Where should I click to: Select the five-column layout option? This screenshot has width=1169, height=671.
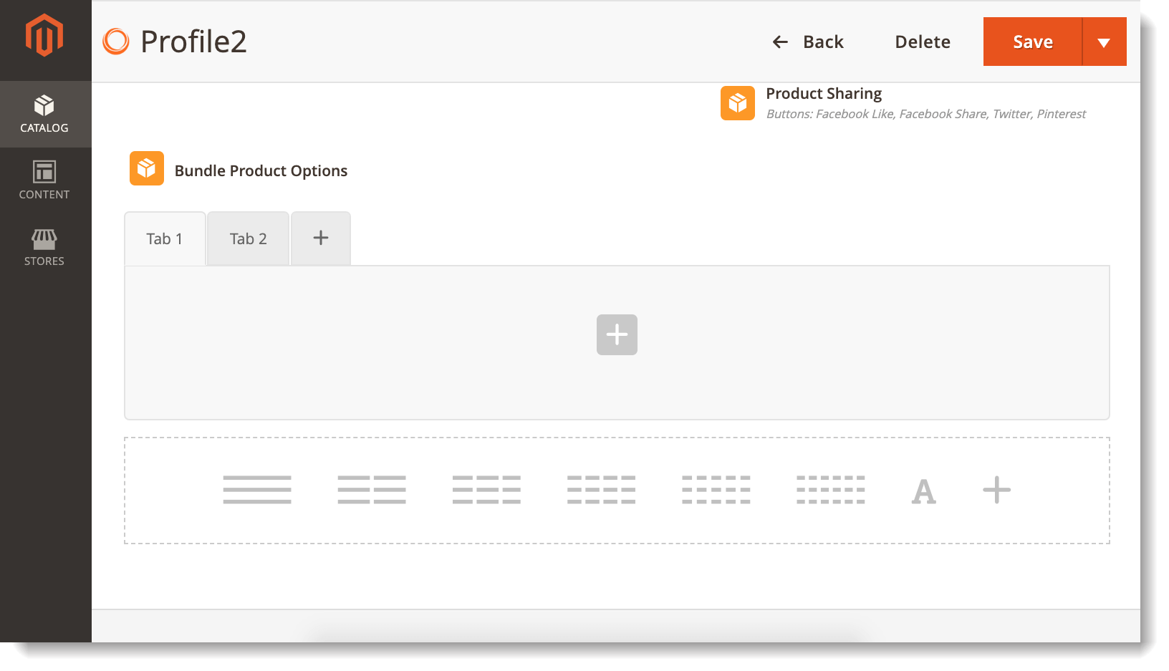[716, 490]
